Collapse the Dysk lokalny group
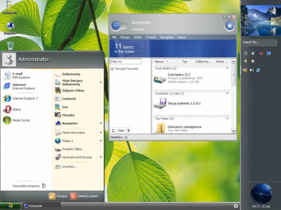The width and height of the screenshot is (281, 210). 227,68
